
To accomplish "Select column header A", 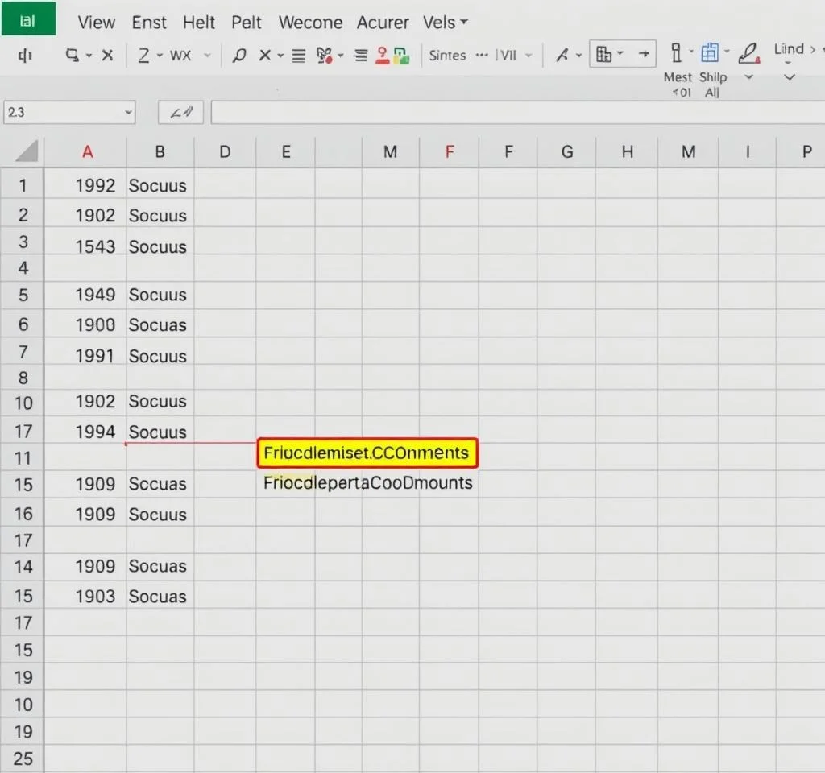I will point(87,151).
